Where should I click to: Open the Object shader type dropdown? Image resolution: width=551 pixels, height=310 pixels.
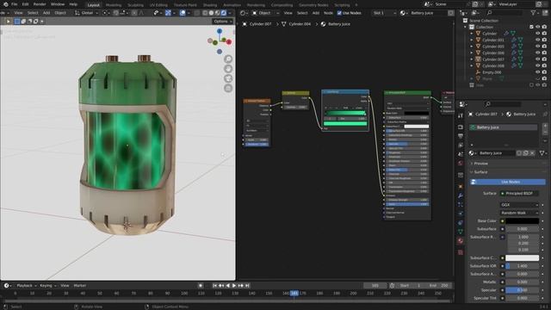[265, 13]
